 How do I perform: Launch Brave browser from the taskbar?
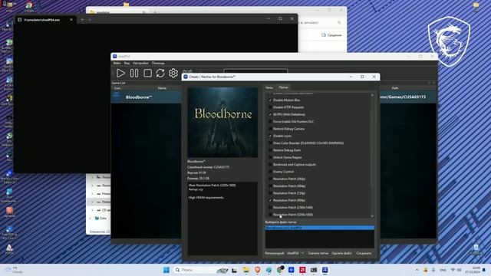(258, 270)
